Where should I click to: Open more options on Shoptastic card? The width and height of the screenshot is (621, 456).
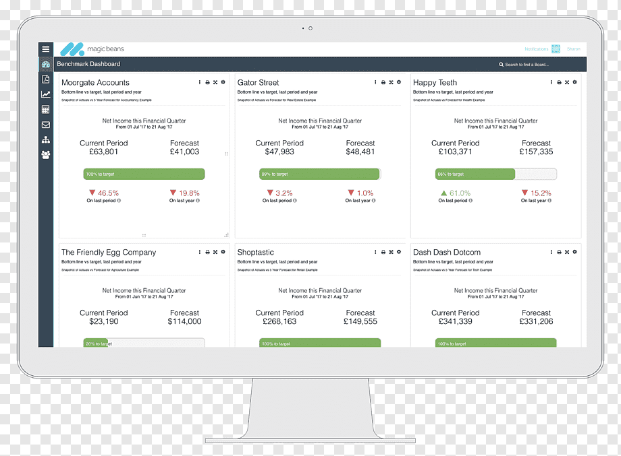coord(375,252)
